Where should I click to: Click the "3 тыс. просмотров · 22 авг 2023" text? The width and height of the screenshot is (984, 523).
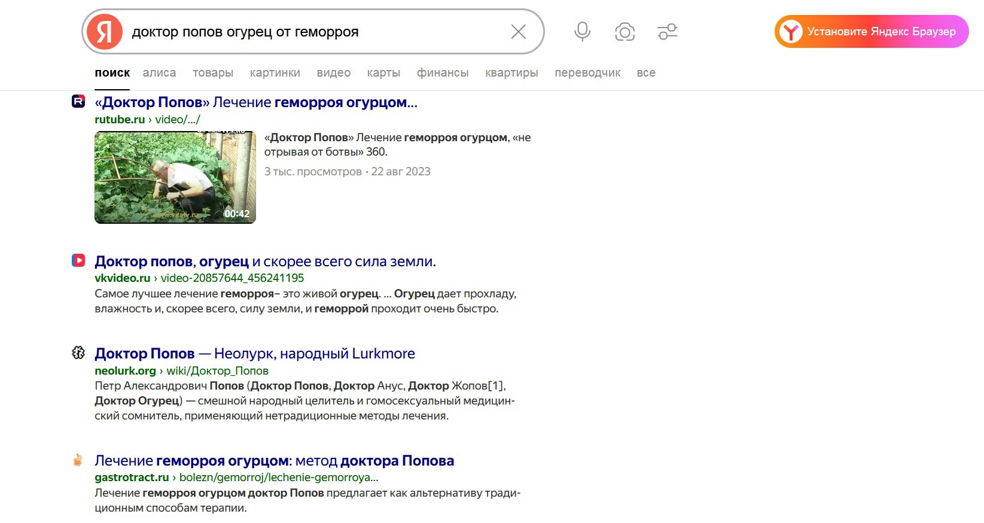(348, 172)
